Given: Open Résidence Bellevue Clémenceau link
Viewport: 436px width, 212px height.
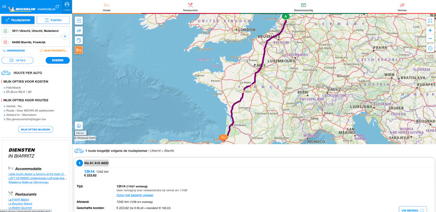Looking at the screenshot, I should coord(28,182).
